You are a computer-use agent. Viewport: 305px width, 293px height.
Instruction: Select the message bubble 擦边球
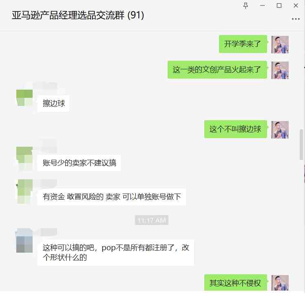click(x=53, y=103)
